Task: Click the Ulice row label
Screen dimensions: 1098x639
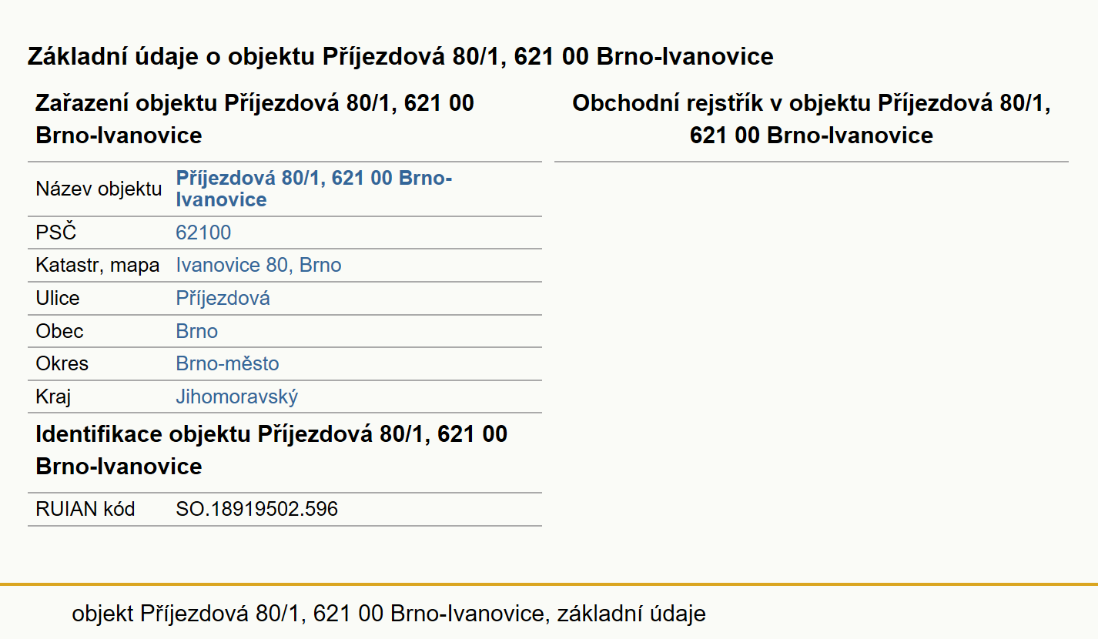Action: [x=58, y=299]
